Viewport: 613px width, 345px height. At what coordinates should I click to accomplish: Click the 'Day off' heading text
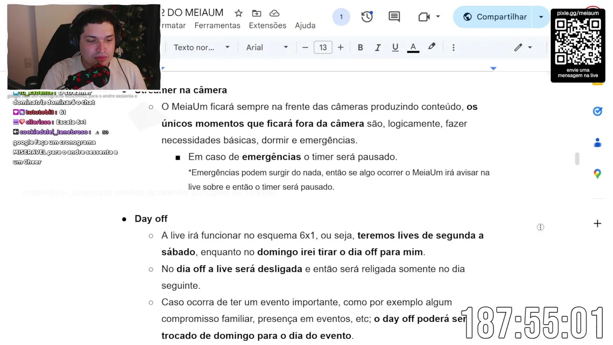pos(151,218)
